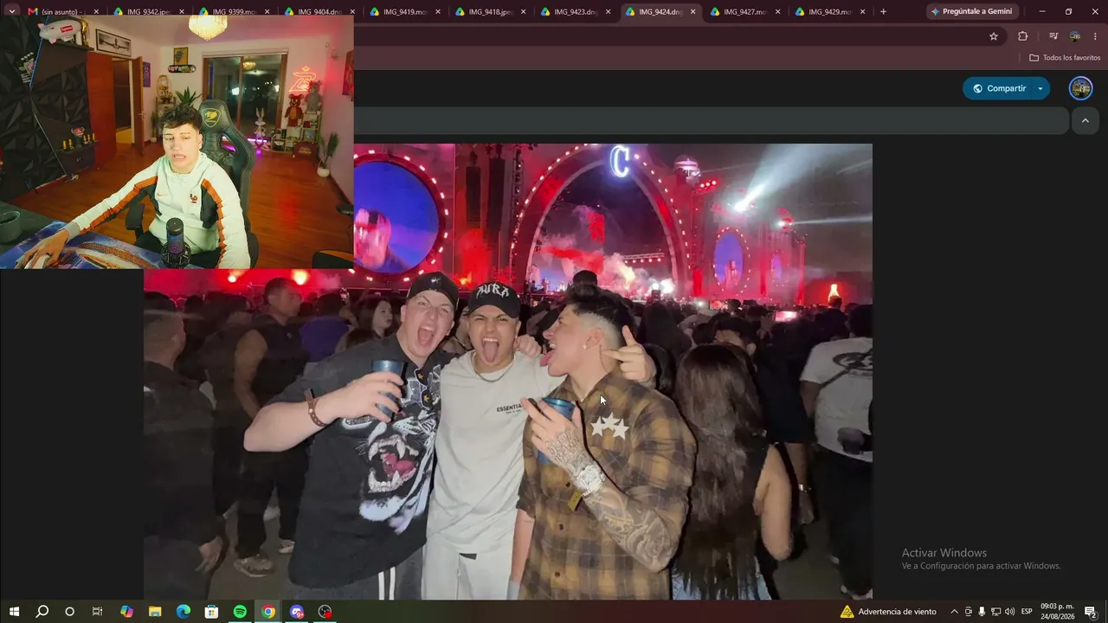The width and height of the screenshot is (1108, 623).
Task: Open OBS Studio from the taskbar
Action: coord(325,612)
